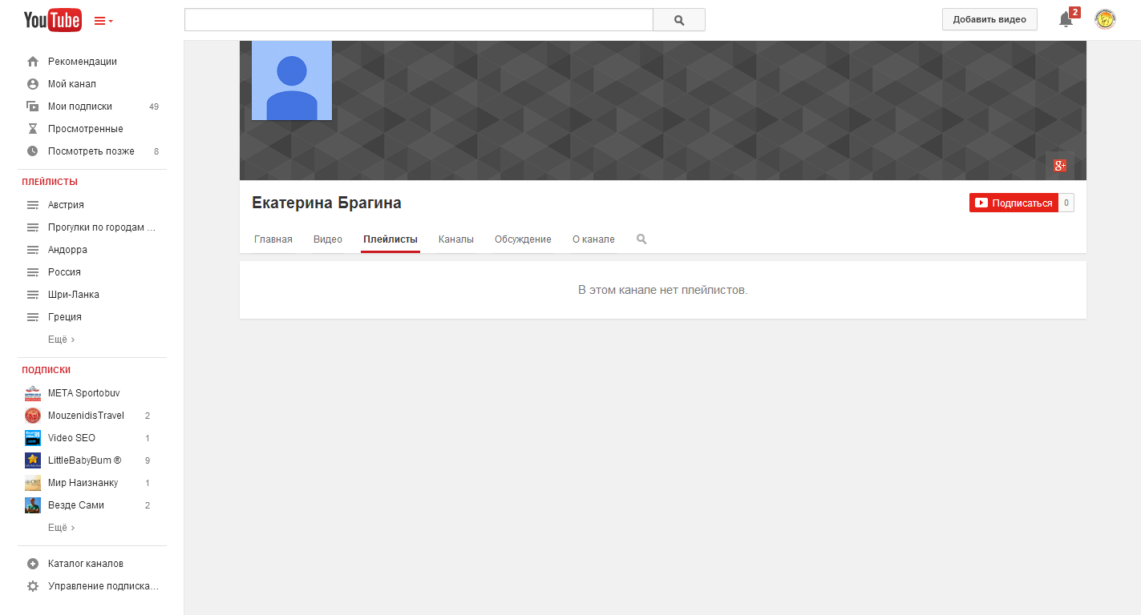This screenshot has width=1141, height=615.
Task: Click the red Подписаться button
Action: coord(1014,203)
